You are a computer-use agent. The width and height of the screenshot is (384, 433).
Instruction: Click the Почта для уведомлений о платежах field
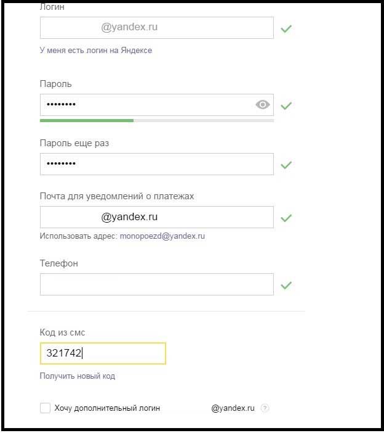pyautogui.click(x=157, y=217)
